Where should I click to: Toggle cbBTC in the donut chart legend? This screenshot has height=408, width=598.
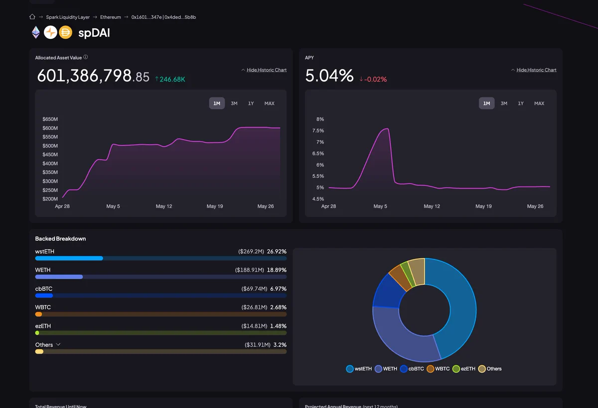[412, 369]
